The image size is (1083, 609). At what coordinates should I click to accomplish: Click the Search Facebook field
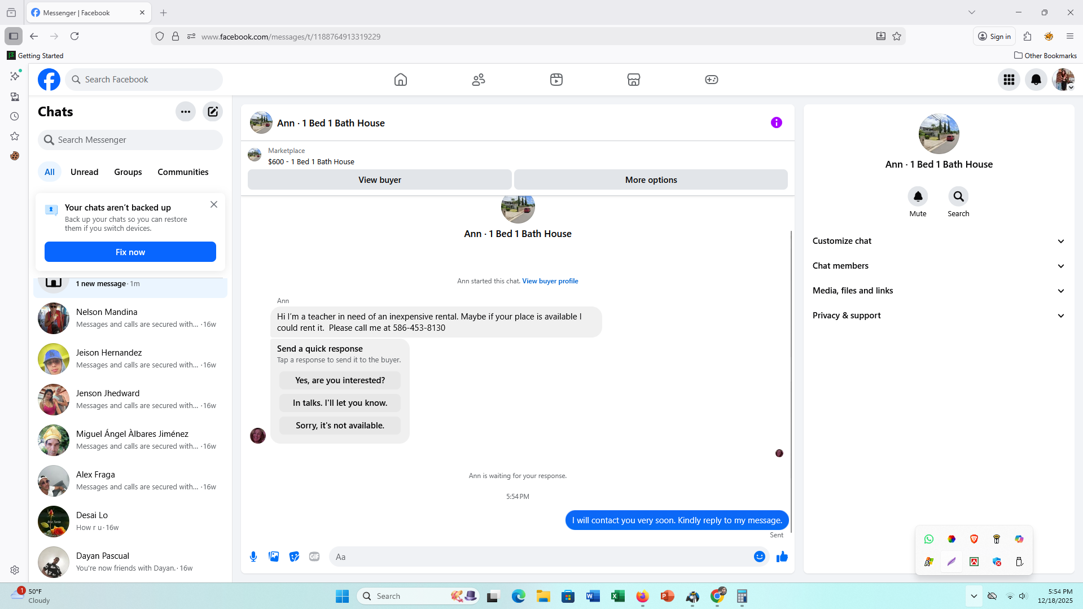tap(144, 80)
